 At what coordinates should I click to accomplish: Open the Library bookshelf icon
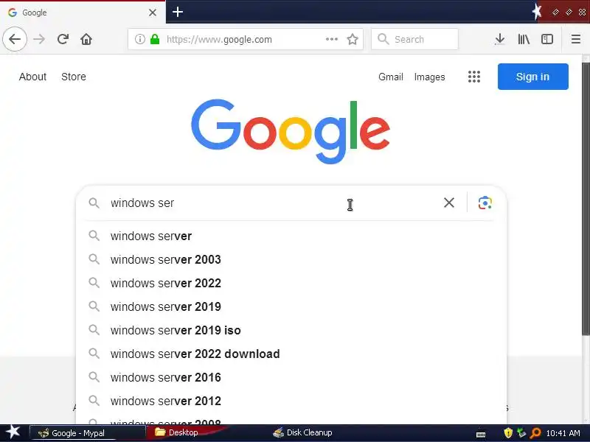tap(524, 39)
